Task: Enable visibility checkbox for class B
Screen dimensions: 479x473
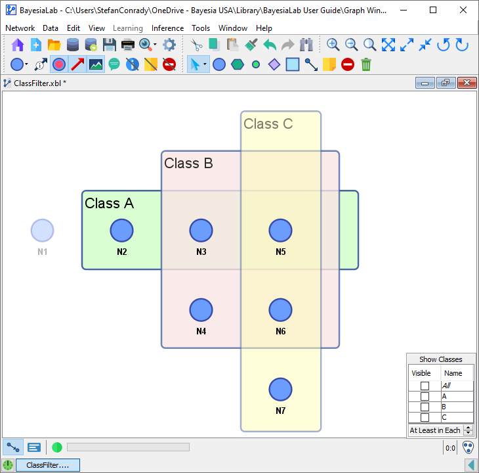Action: tap(425, 407)
